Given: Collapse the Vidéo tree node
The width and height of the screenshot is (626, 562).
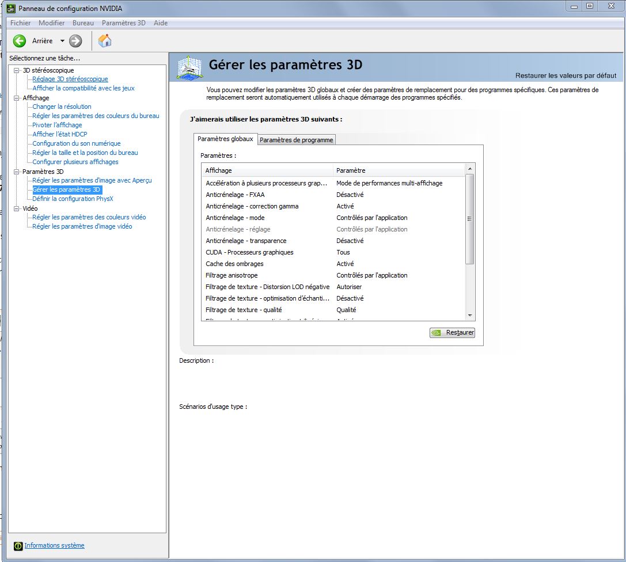Looking at the screenshot, I should pyautogui.click(x=16, y=208).
